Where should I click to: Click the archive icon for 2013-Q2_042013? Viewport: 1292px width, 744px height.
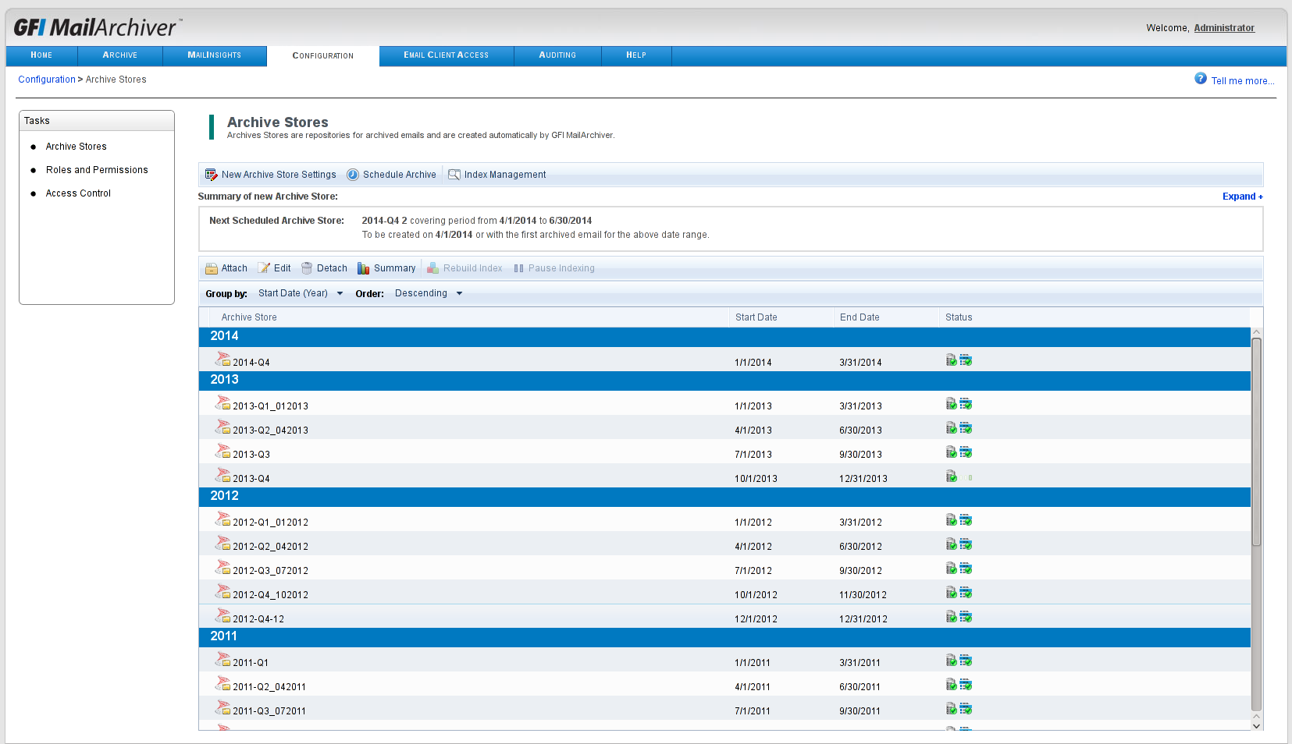pos(223,427)
